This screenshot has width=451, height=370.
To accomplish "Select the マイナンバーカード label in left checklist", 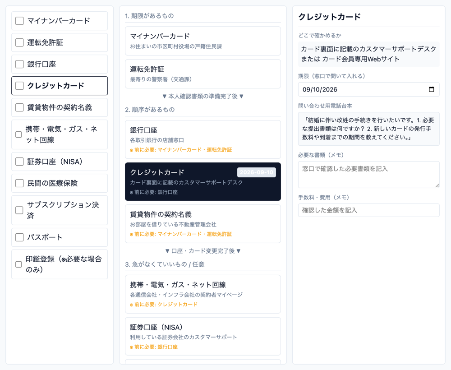I will point(59,21).
